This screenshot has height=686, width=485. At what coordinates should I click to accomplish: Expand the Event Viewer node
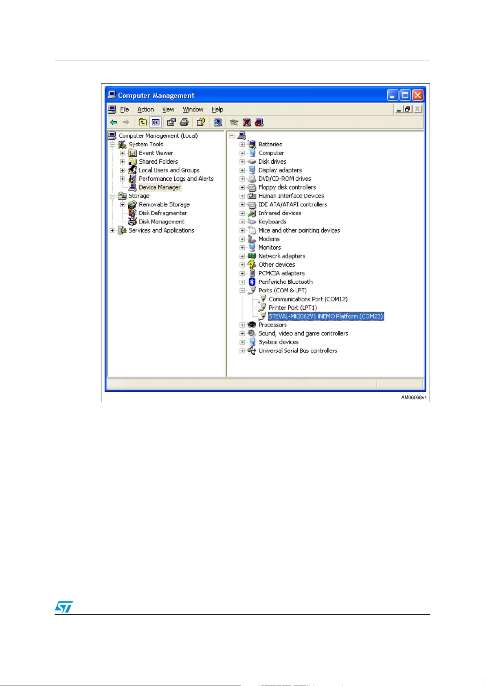122,153
